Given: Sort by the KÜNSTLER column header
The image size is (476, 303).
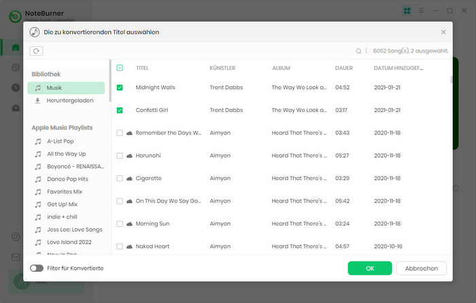Looking at the screenshot, I should (222, 68).
